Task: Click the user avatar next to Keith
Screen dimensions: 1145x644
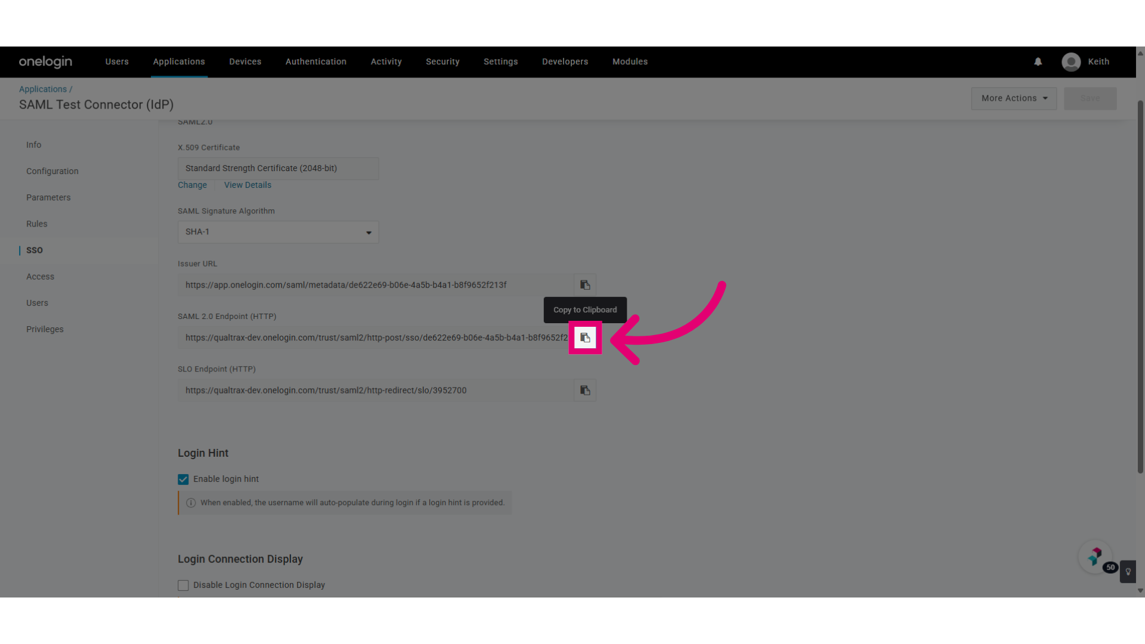Action: click(x=1071, y=62)
